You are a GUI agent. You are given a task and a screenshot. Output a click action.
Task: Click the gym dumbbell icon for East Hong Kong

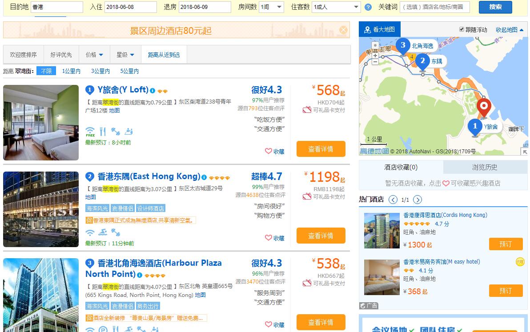point(116,232)
